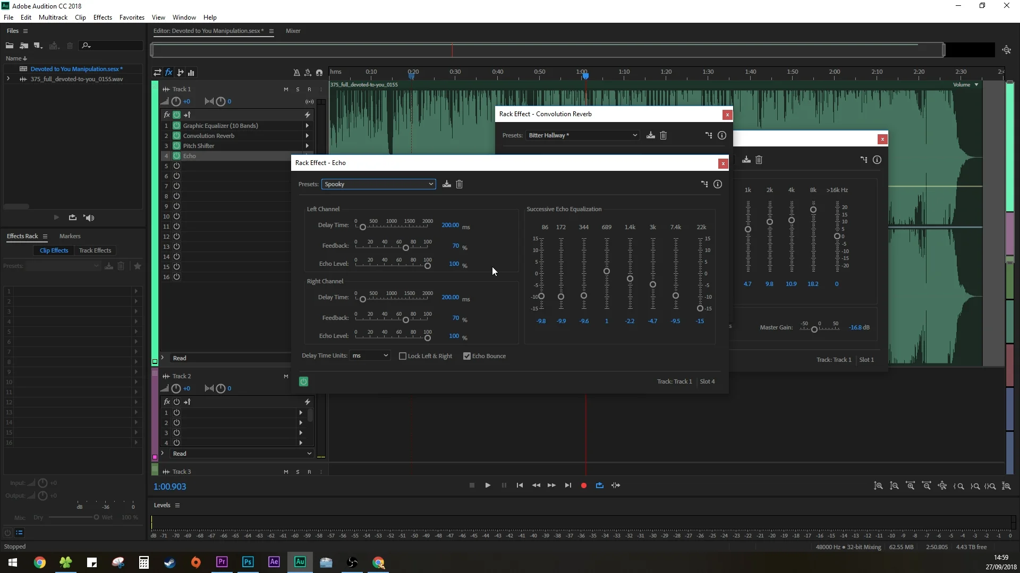Toggle Loop Playback icon
1020x573 pixels.
click(x=600, y=485)
